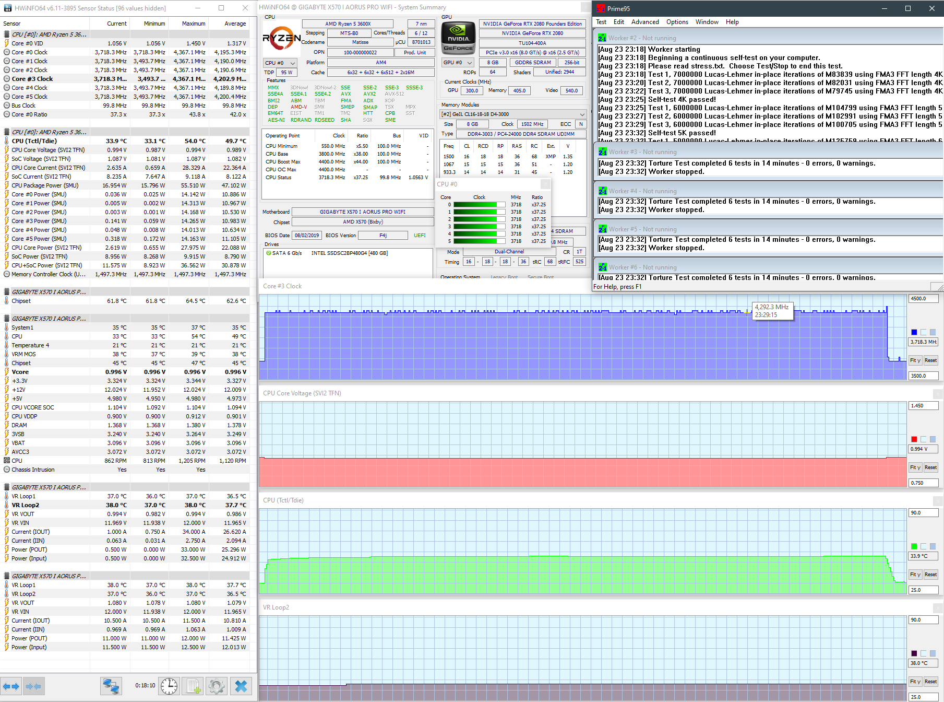Click Reset on Core #3 Clock graph

(930, 360)
